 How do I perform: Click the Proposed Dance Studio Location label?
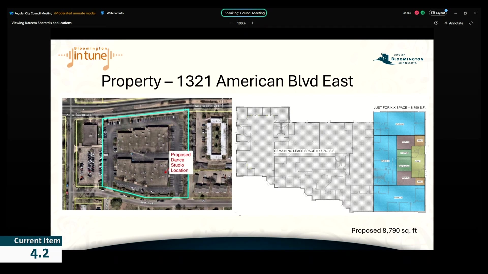pos(181,162)
